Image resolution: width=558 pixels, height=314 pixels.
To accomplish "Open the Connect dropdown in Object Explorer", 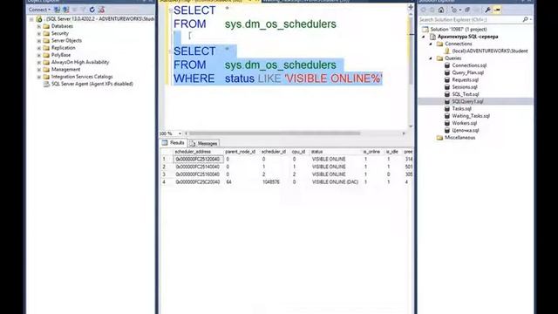I will pos(39,10).
